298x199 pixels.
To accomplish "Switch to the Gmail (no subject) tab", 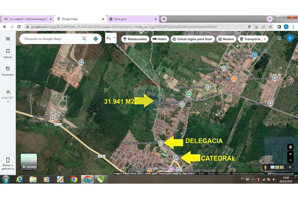I will pos(27,19).
